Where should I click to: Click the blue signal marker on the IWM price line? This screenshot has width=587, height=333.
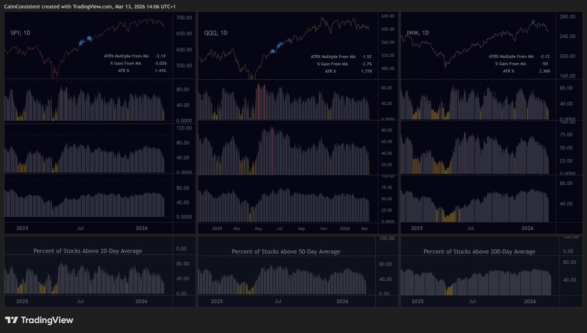pyautogui.click(x=533, y=22)
